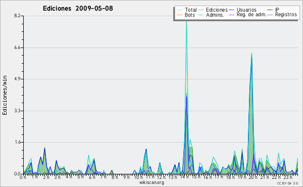Click the magenta Reg. de adm. line swatch
The image size is (303, 187).
click(x=231, y=15)
